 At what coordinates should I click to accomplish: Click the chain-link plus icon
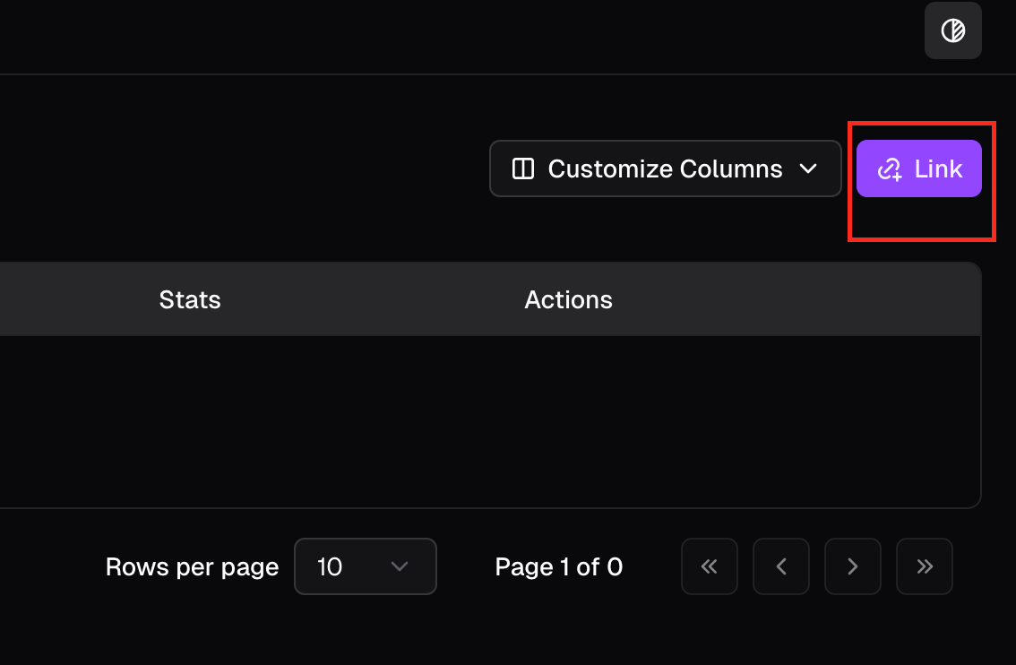889,168
